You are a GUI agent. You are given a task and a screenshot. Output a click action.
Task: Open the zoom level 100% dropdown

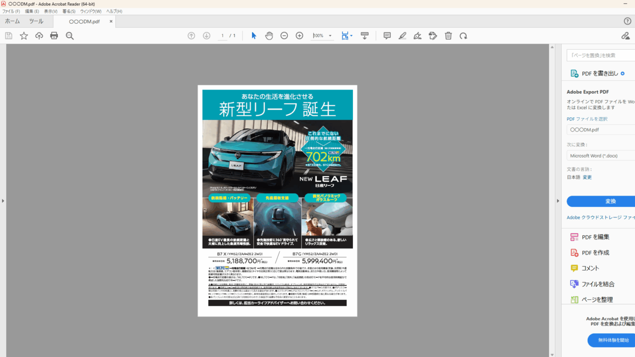(x=330, y=36)
